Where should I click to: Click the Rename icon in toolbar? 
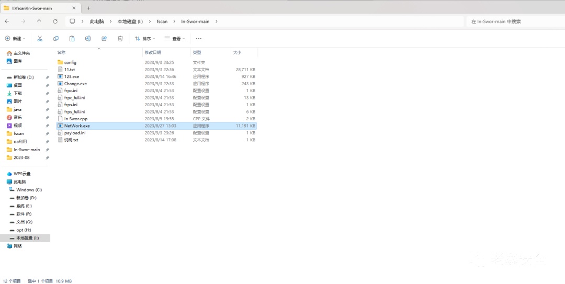point(88,39)
